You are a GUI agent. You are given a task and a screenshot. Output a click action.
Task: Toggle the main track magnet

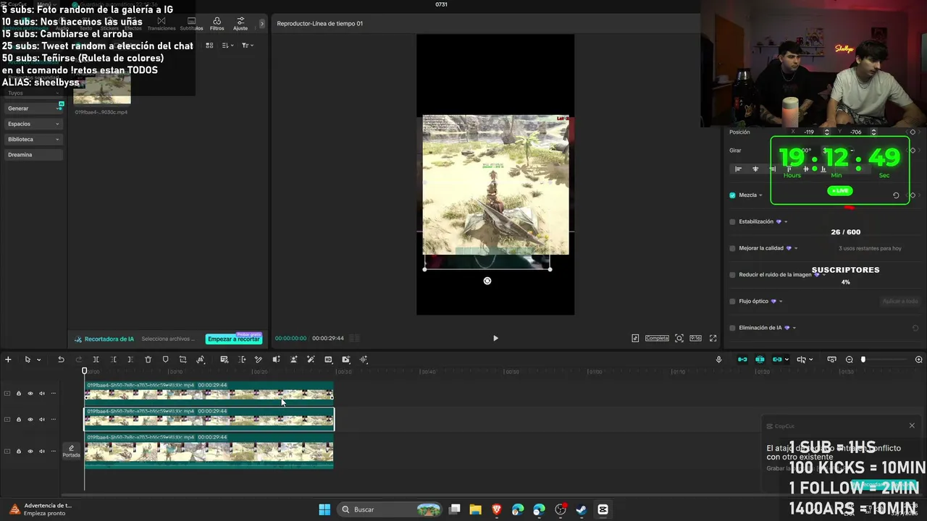tap(742, 360)
